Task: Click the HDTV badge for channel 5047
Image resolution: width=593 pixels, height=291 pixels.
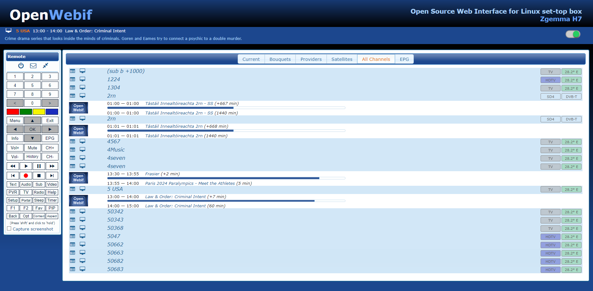Action: [x=550, y=237]
